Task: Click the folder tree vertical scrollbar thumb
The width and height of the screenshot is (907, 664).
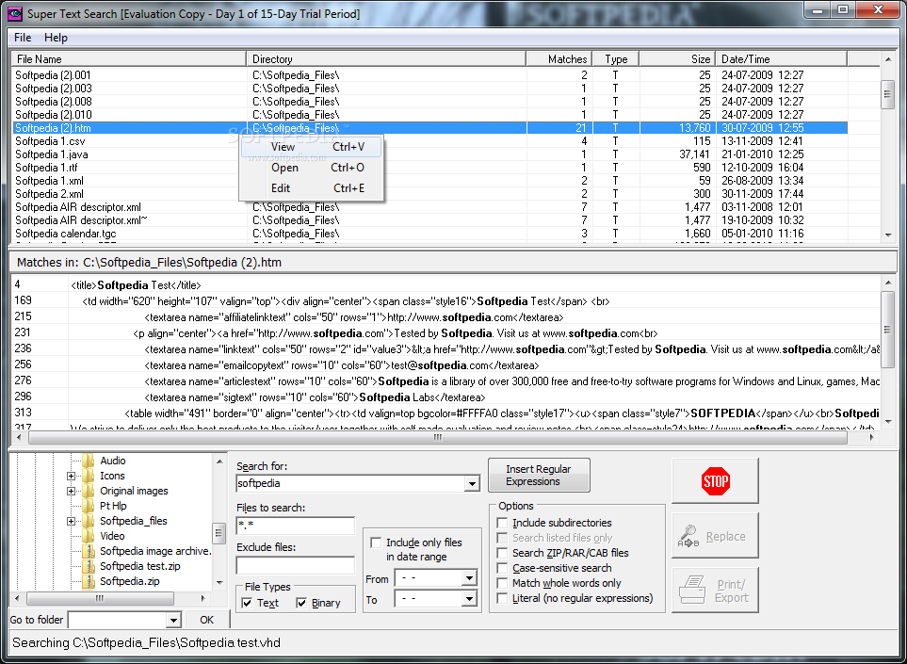Action: 219,534
